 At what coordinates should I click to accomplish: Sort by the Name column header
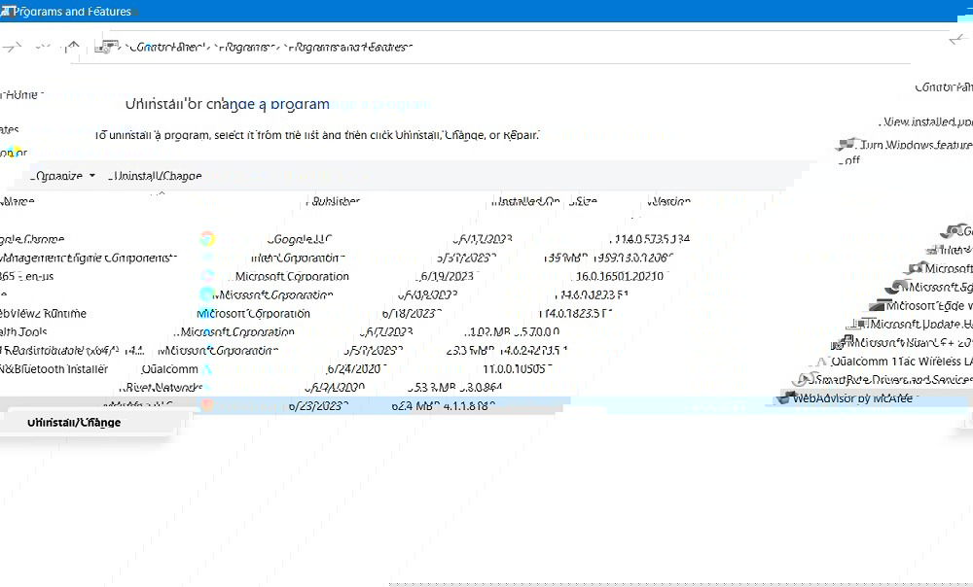coord(18,201)
